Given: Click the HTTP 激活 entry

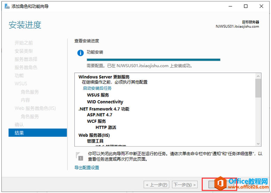Looking at the screenshot, I should click(x=106, y=128).
